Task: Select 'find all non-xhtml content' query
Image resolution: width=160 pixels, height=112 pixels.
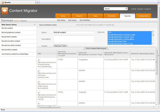Action: click(18, 45)
